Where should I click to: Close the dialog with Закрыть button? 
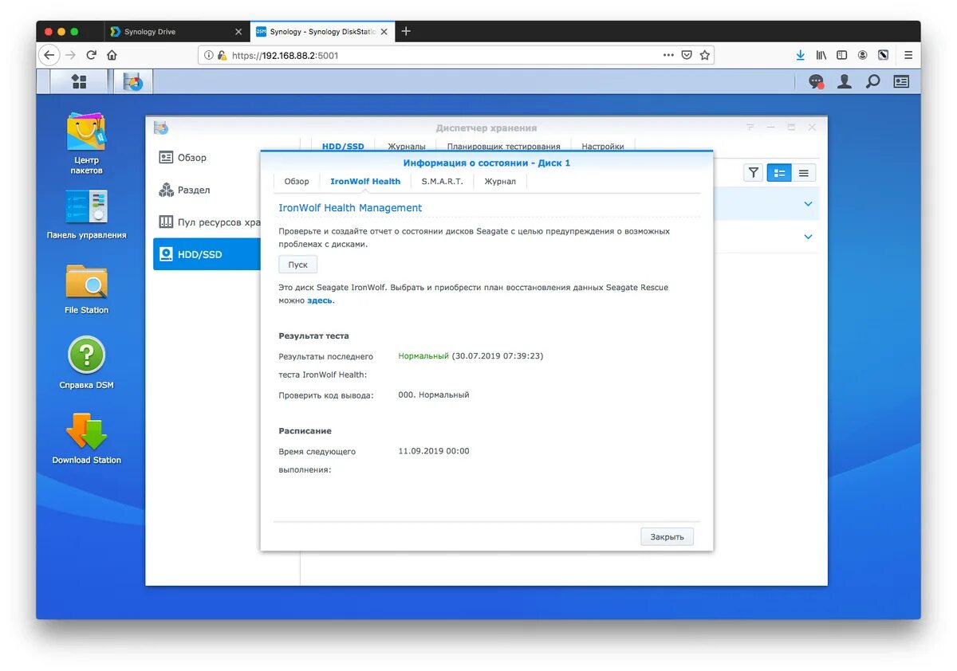pyautogui.click(x=667, y=537)
